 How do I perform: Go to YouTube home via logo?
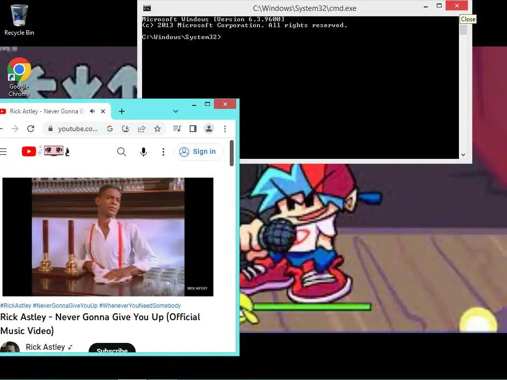tap(29, 151)
